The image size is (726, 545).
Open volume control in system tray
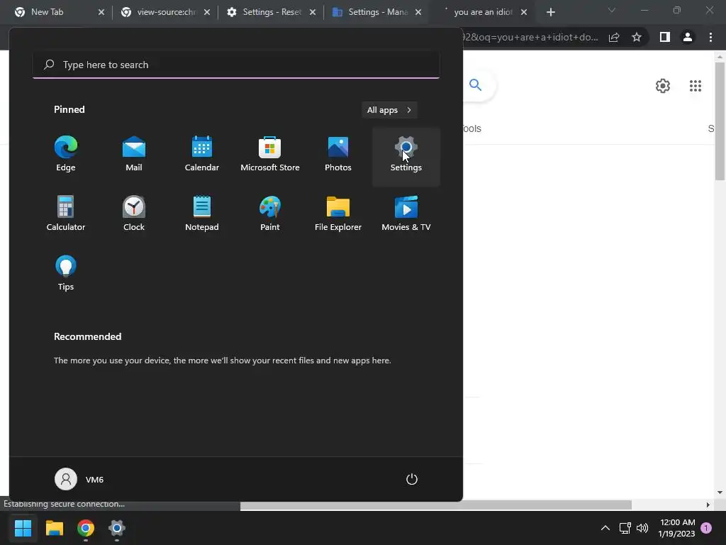(642, 528)
